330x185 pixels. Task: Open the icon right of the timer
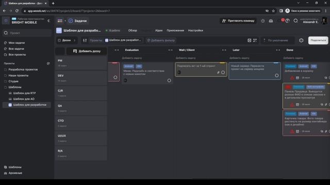click(271, 21)
